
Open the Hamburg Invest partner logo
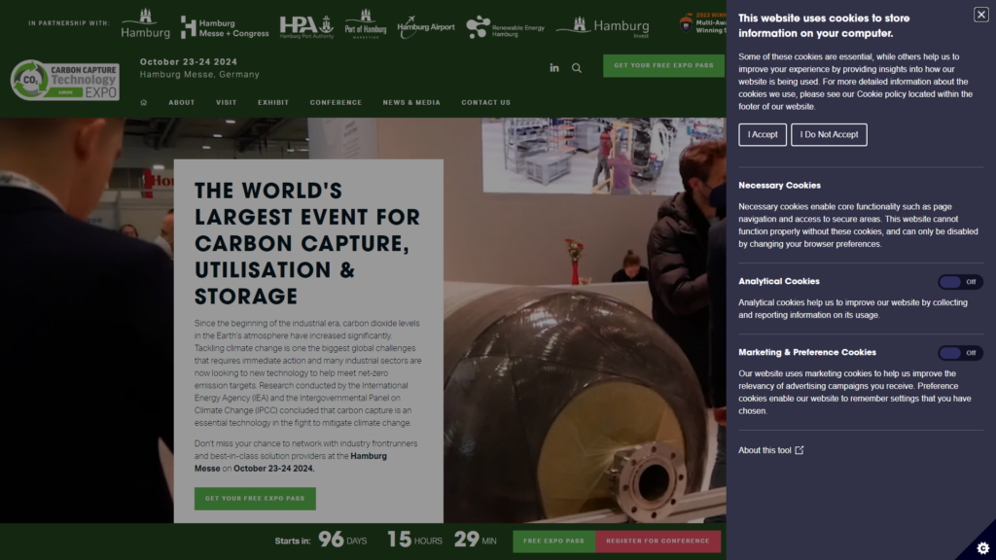(x=602, y=26)
